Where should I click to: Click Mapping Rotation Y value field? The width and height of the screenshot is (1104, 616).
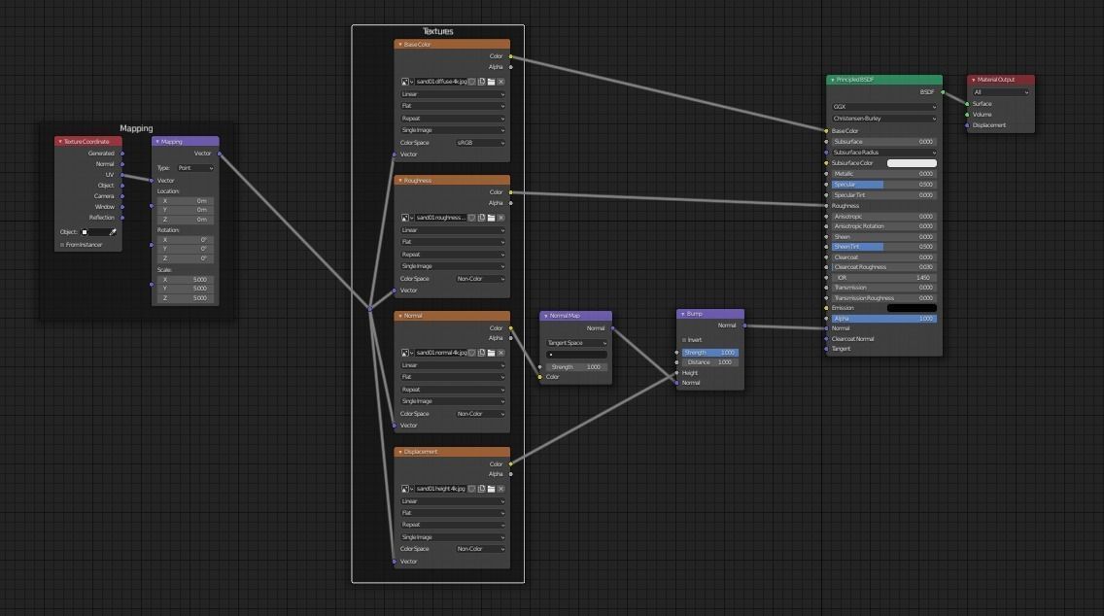186,249
